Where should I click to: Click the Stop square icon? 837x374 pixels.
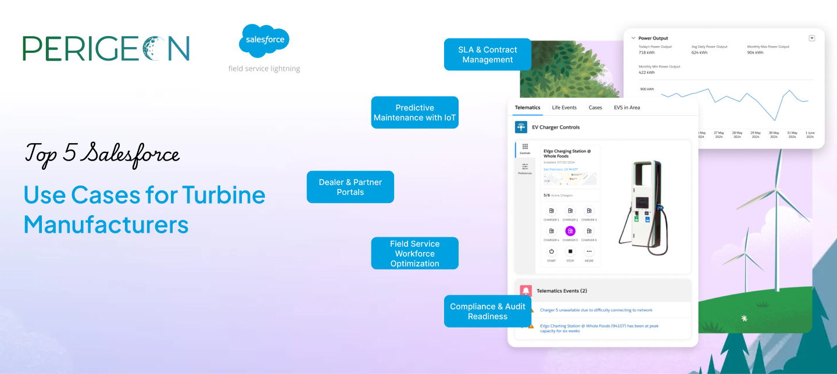click(x=570, y=252)
